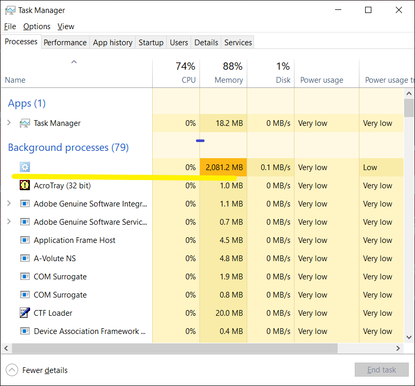The image size is (415, 386).
Task: Select the AcroTray process icon
Action: click(24, 185)
